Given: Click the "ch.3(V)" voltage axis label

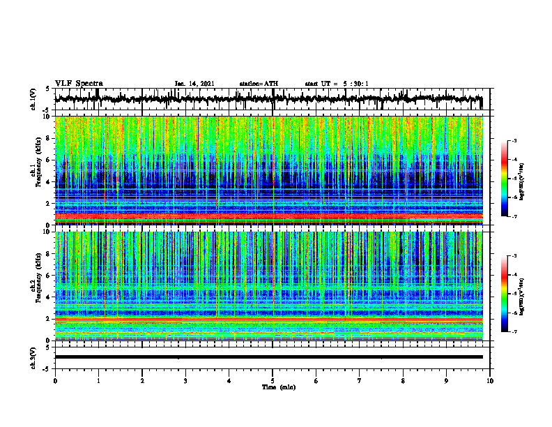Looking at the screenshot, I should 33,358.
